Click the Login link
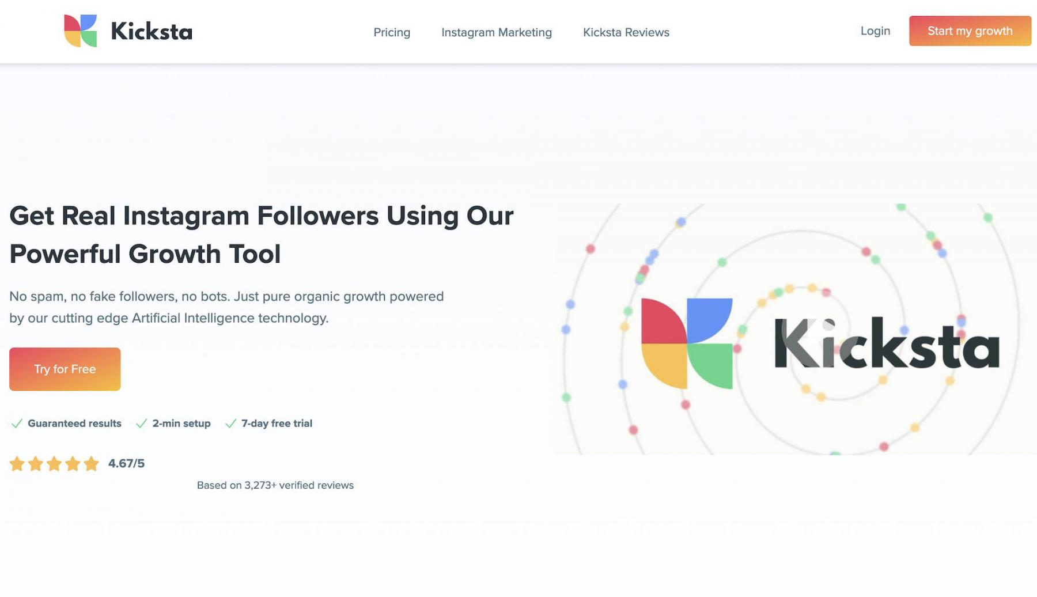 875,31
